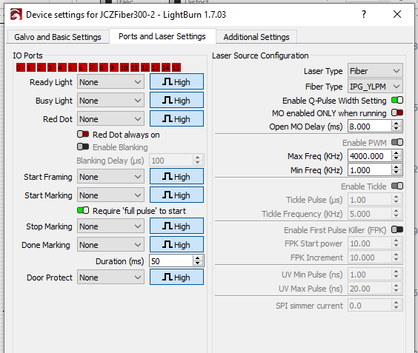Toggle Start Marking High polarity button
Image resolution: width=418 pixels, height=353 pixels.
(x=176, y=195)
